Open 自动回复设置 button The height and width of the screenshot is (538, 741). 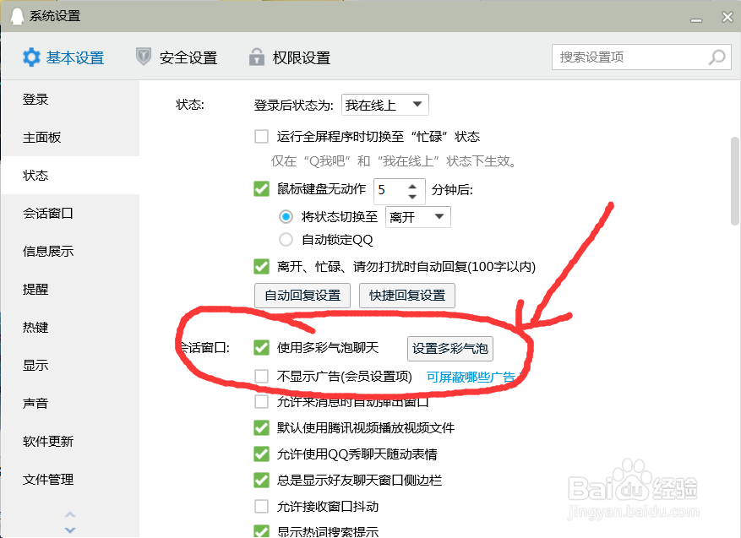tap(302, 296)
